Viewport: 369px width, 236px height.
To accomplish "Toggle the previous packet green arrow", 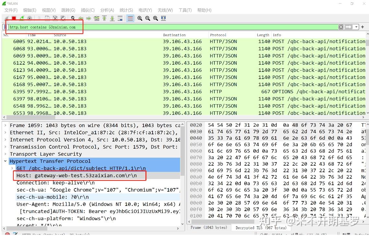I will pos(80,18).
